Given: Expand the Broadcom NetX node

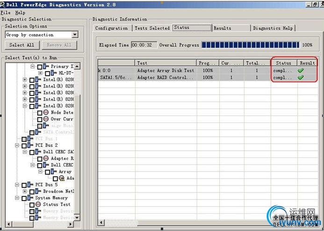Looking at the screenshot, I should (25, 191).
